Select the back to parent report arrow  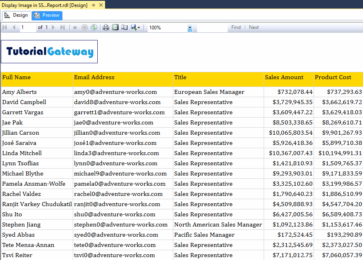point(76,27)
